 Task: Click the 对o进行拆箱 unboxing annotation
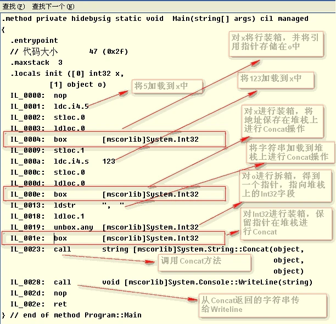(285, 186)
